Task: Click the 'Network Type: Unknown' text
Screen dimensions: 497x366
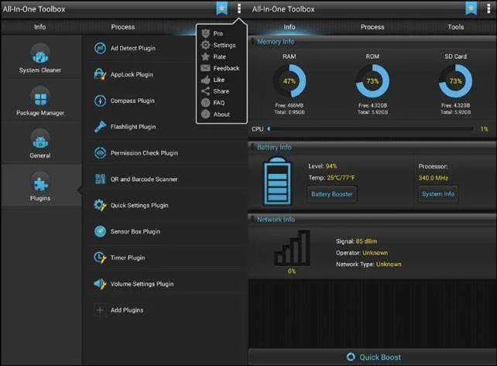Action: (368, 265)
